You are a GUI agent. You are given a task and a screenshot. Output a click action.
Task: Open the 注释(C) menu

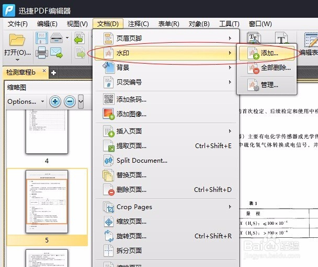[138, 24]
